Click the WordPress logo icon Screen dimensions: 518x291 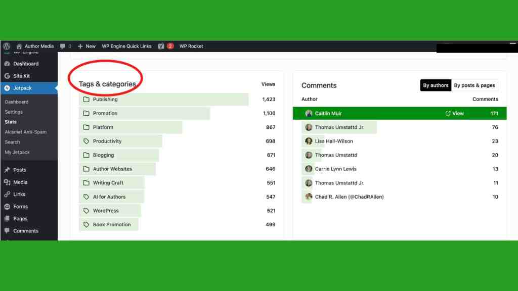point(7,46)
